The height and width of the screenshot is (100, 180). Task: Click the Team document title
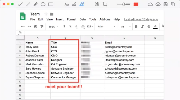coord(35,14)
